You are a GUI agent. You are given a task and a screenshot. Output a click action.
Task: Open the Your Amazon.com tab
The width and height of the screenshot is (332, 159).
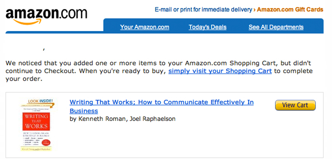click(145, 27)
